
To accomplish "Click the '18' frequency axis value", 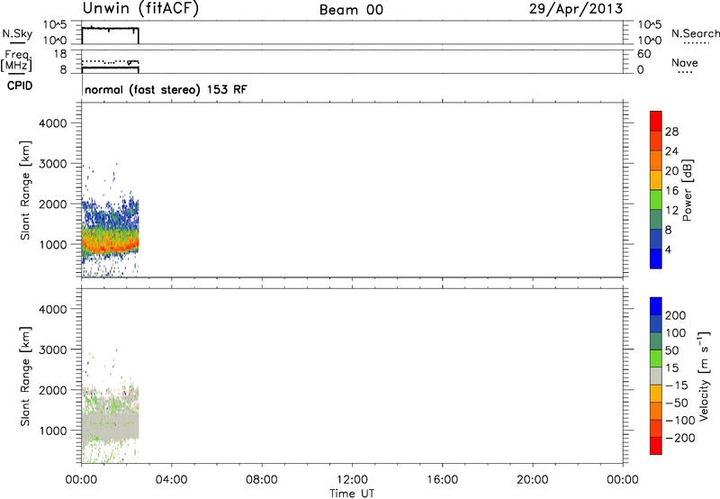I will coord(60,54).
